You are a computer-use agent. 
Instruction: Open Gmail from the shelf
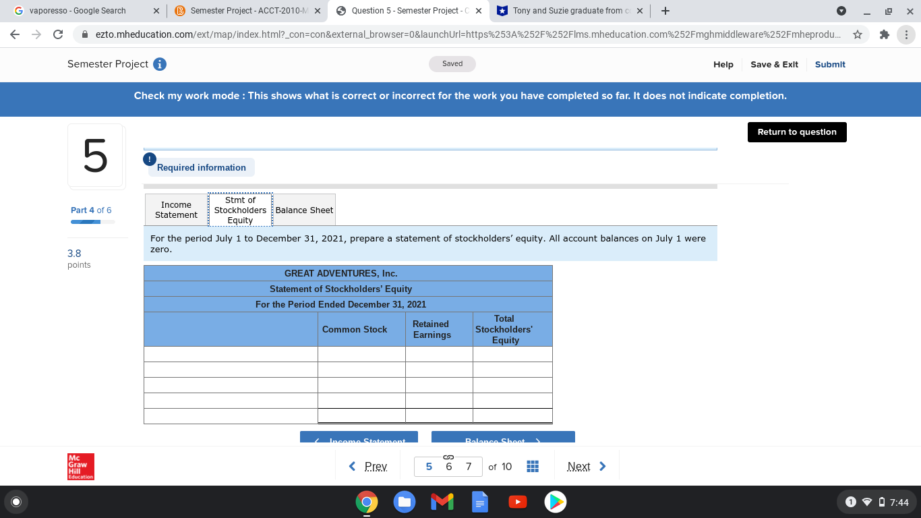pyautogui.click(x=442, y=502)
